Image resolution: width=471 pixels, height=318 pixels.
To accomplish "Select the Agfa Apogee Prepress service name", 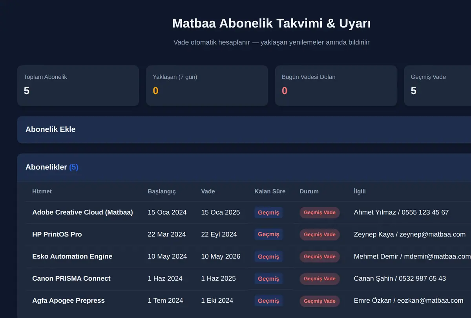I will point(68,301).
